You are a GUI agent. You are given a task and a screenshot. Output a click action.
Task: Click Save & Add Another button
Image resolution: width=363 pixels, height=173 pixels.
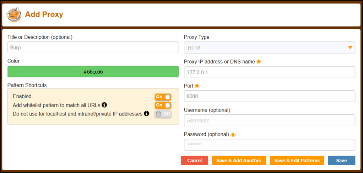tap(239, 161)
